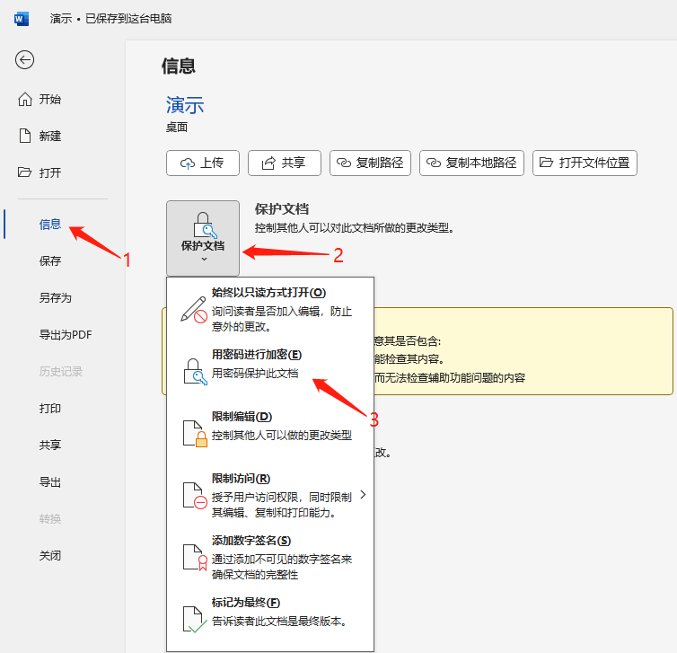
Task: Click the open folder icon beside 打开
Action: tap(24, 172)
